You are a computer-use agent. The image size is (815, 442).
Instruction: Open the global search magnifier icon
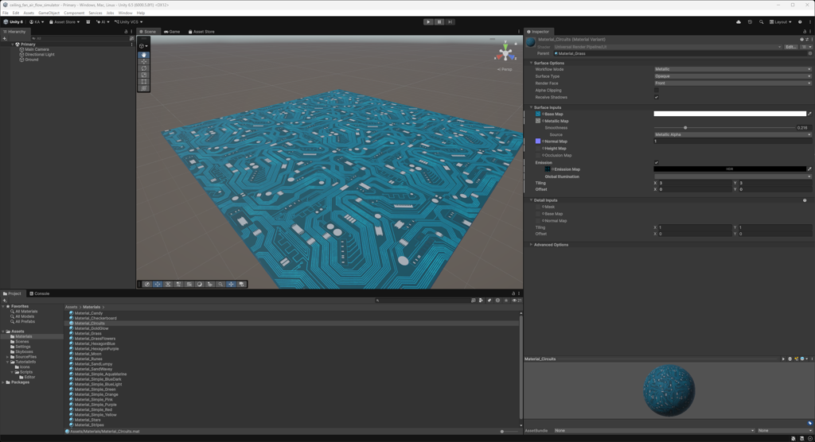[761, 21]
